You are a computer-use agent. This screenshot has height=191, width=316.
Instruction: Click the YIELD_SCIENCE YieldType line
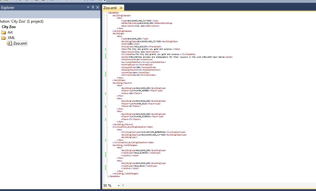coord(141,153)
